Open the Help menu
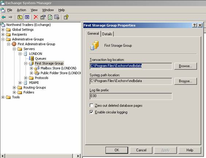The width and height of the screenshot is (206, 158). 61,10
